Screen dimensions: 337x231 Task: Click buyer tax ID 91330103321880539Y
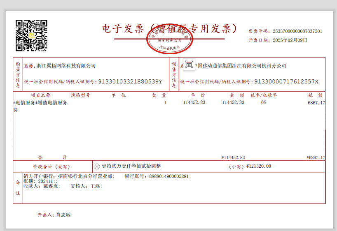coord(130,82)
